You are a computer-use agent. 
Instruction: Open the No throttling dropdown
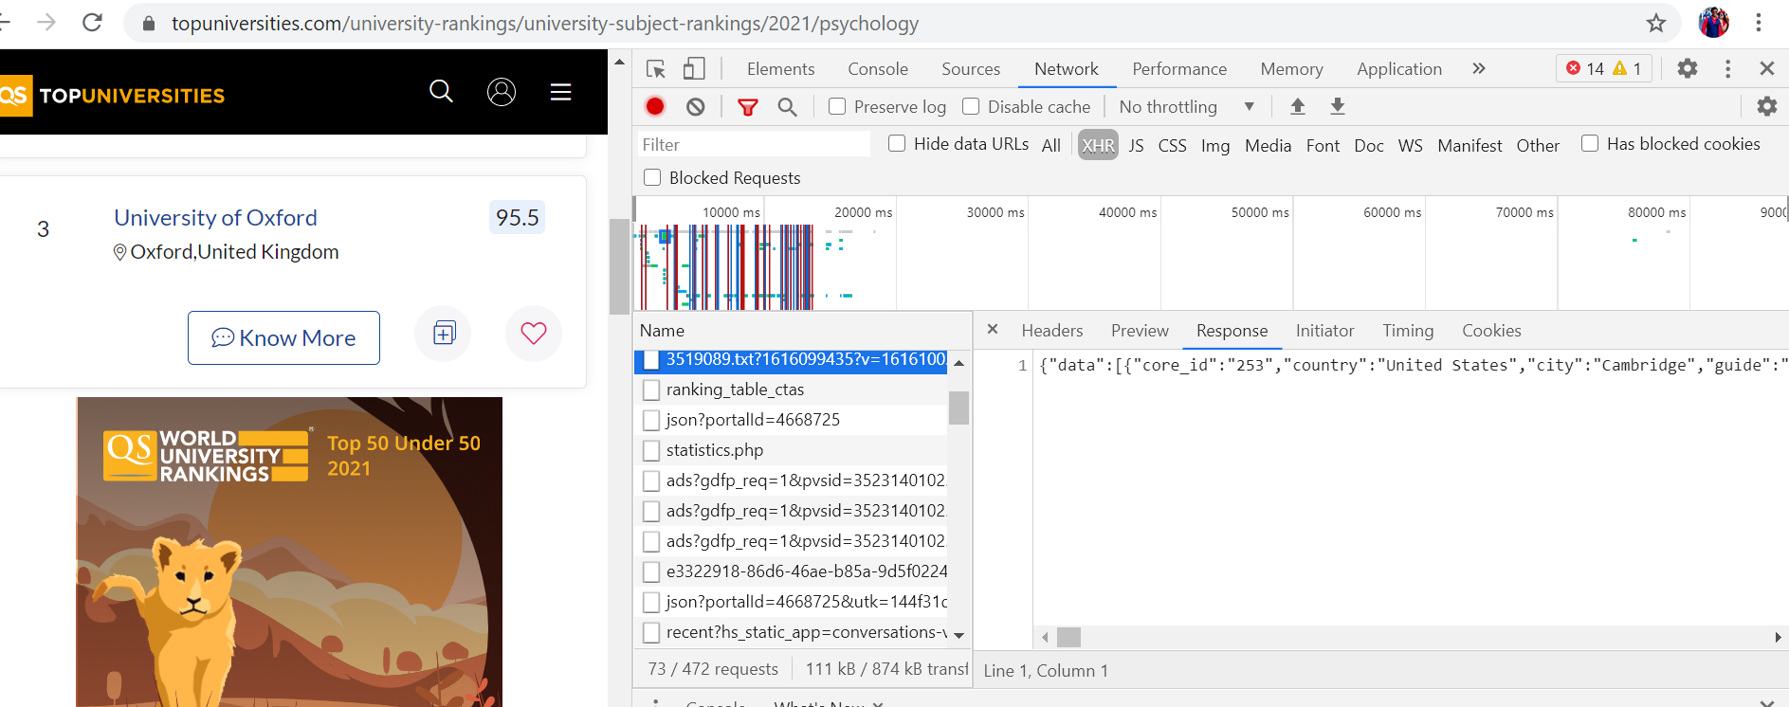tap(1186, 107)
